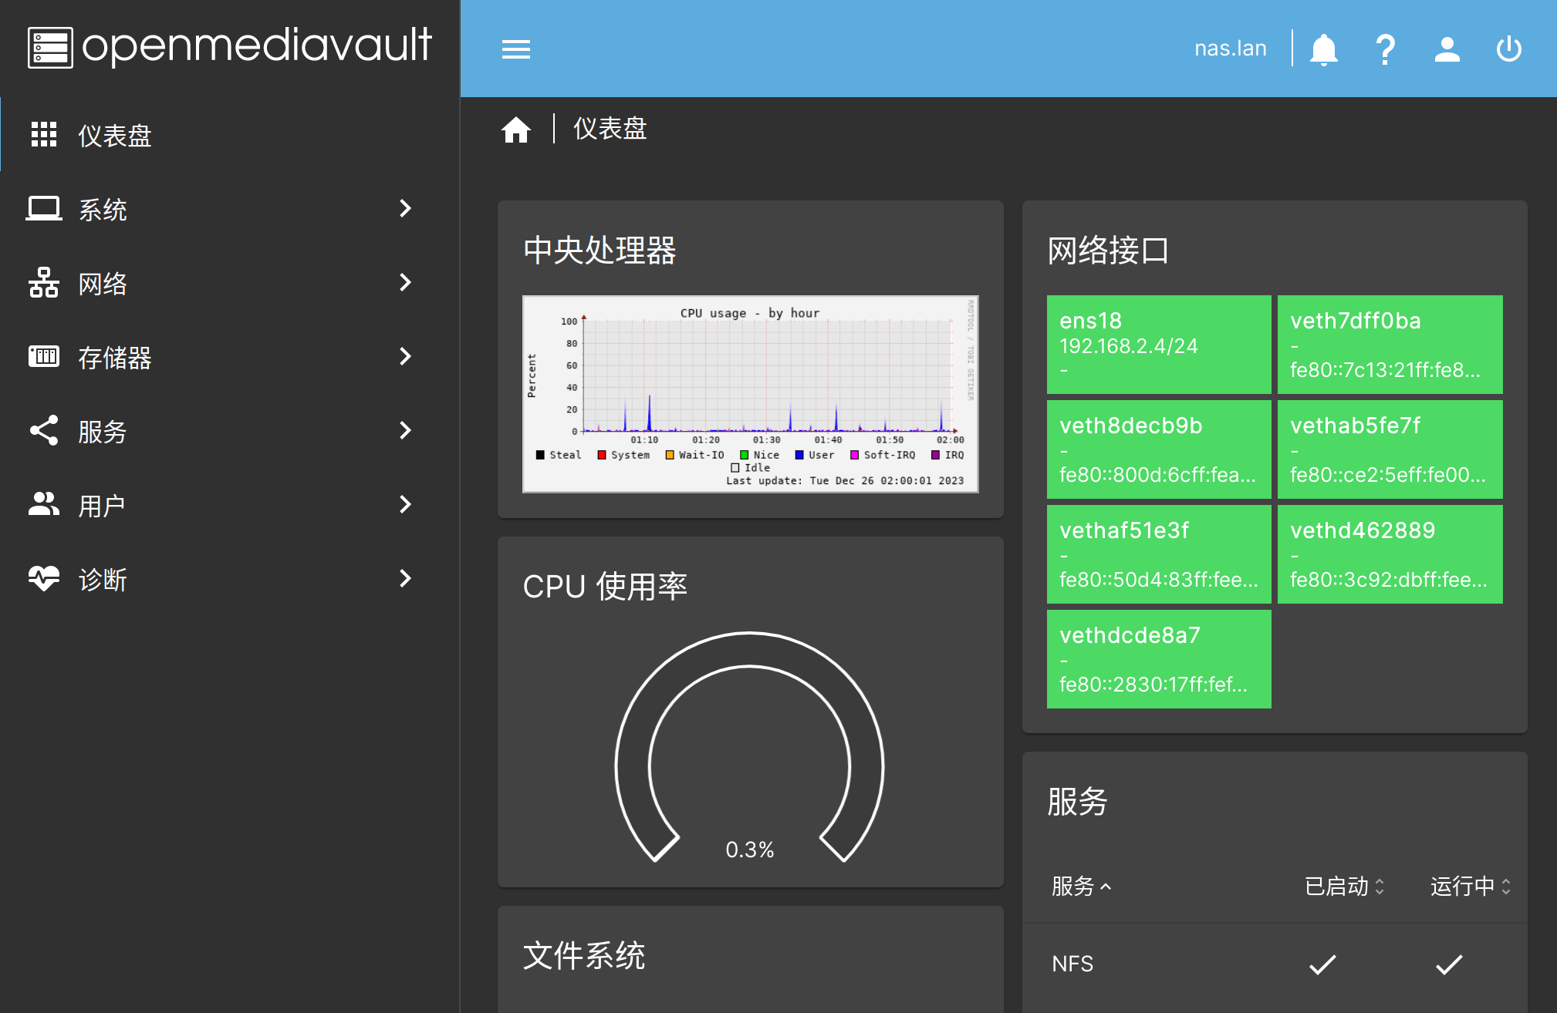The height and width of the screenshot is (1013, 1557).
Task: Click the 网络接口 widget title
Action: coord(1108,251)
